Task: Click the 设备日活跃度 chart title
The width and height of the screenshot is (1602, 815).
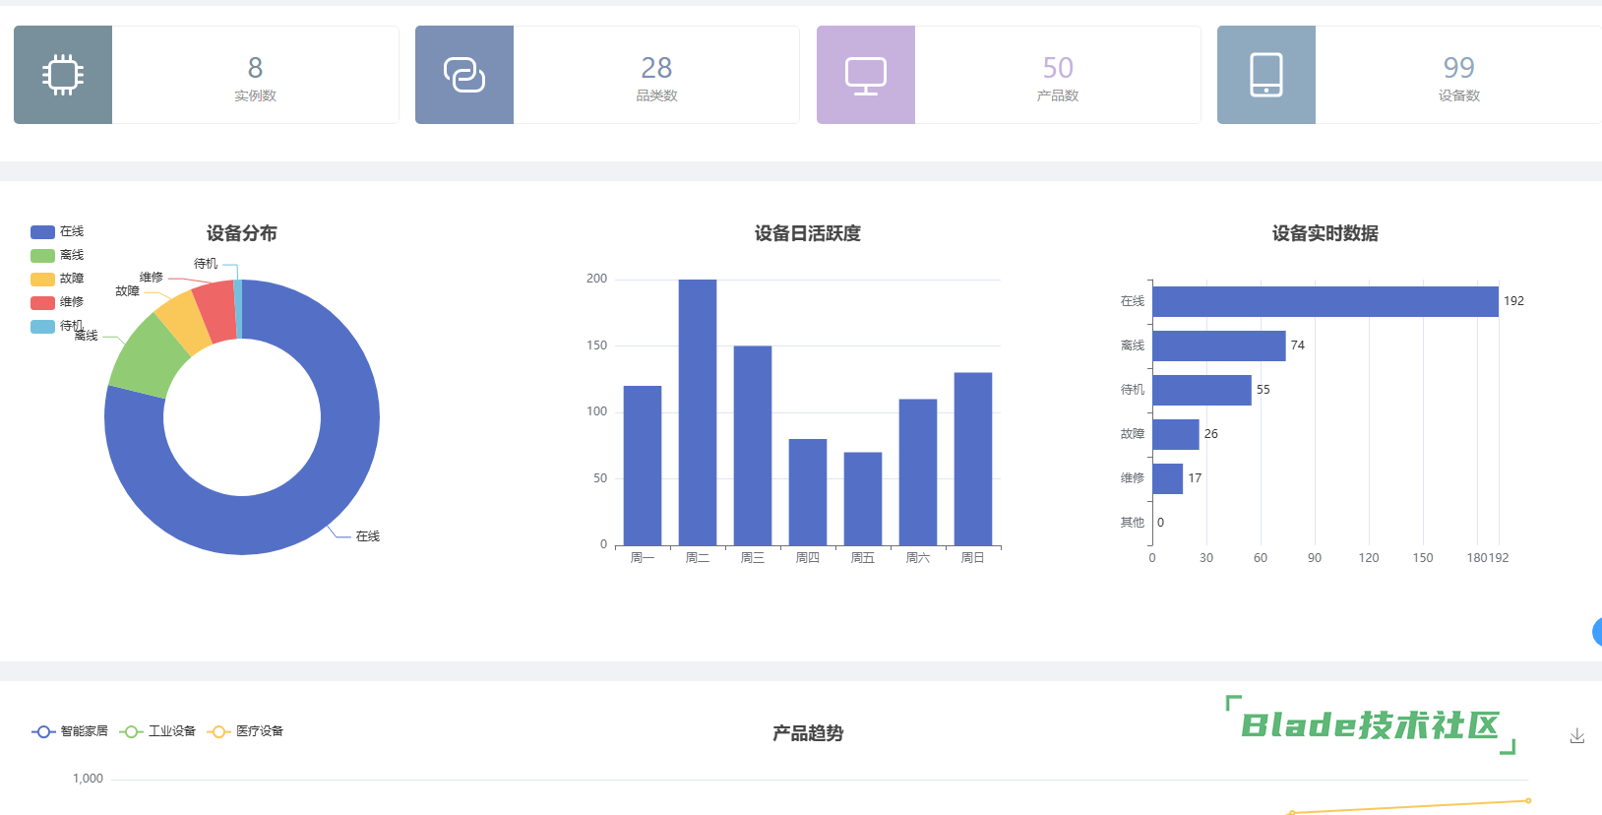Action: click(x=808, y=233)
